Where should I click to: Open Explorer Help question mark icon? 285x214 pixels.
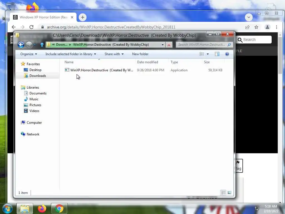(227, 54)
